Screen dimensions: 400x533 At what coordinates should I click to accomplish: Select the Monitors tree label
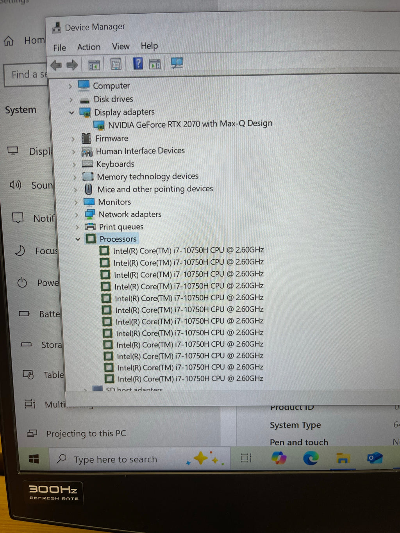coord(114,202)
